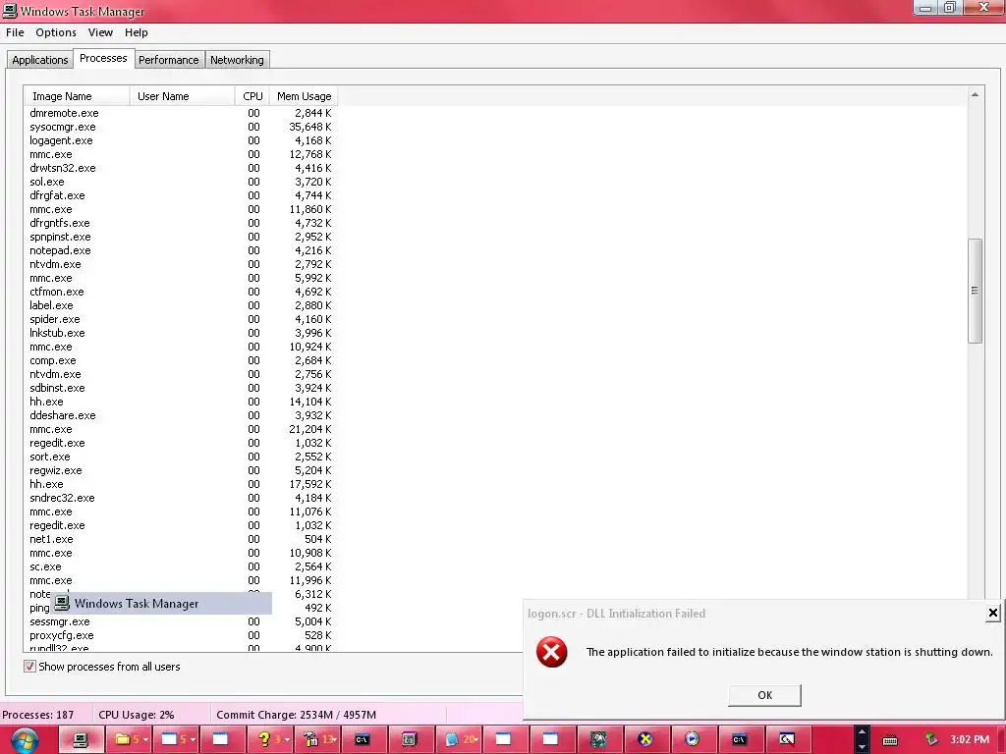Open the File menu
Screen dimensions: 1006x754
click(15, 32)
